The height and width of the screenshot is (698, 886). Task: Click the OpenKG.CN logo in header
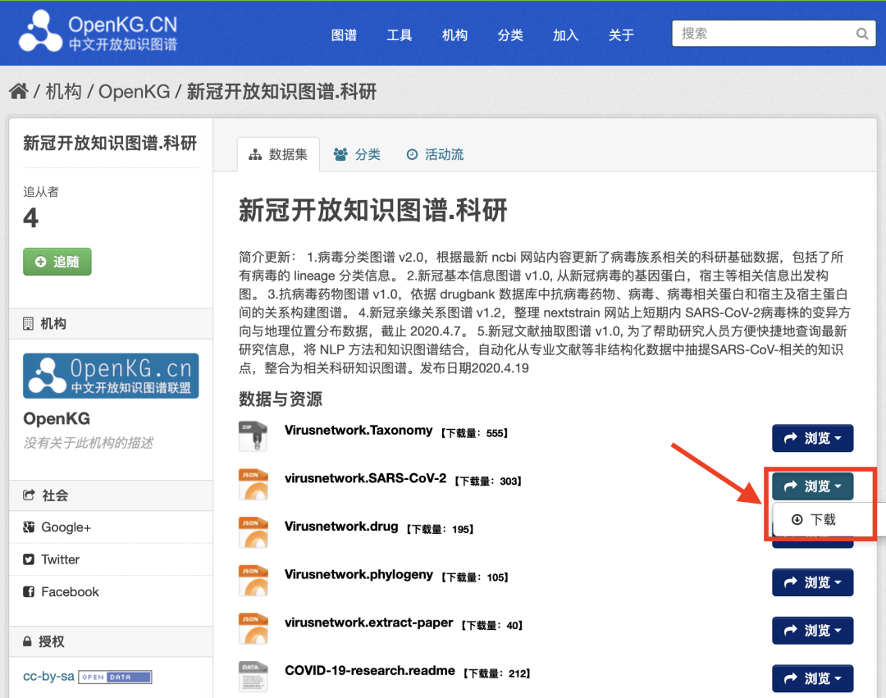pyautogui.click(x=98, y=32)
